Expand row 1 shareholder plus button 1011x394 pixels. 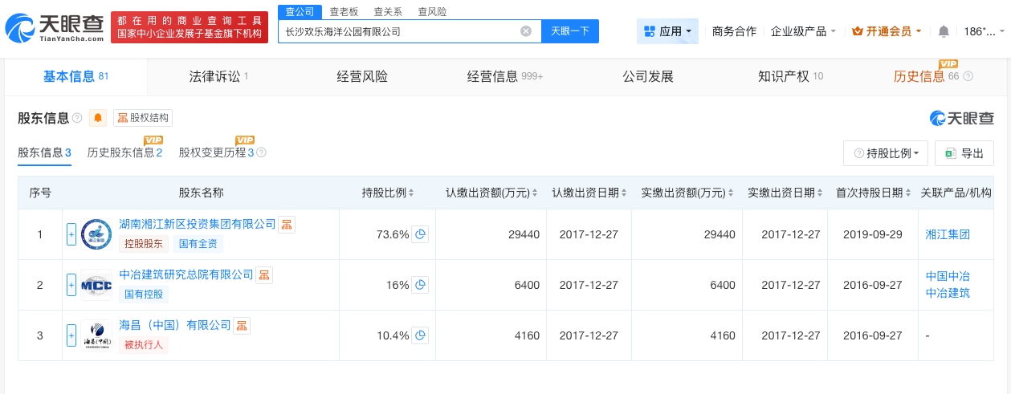[71, 234]
